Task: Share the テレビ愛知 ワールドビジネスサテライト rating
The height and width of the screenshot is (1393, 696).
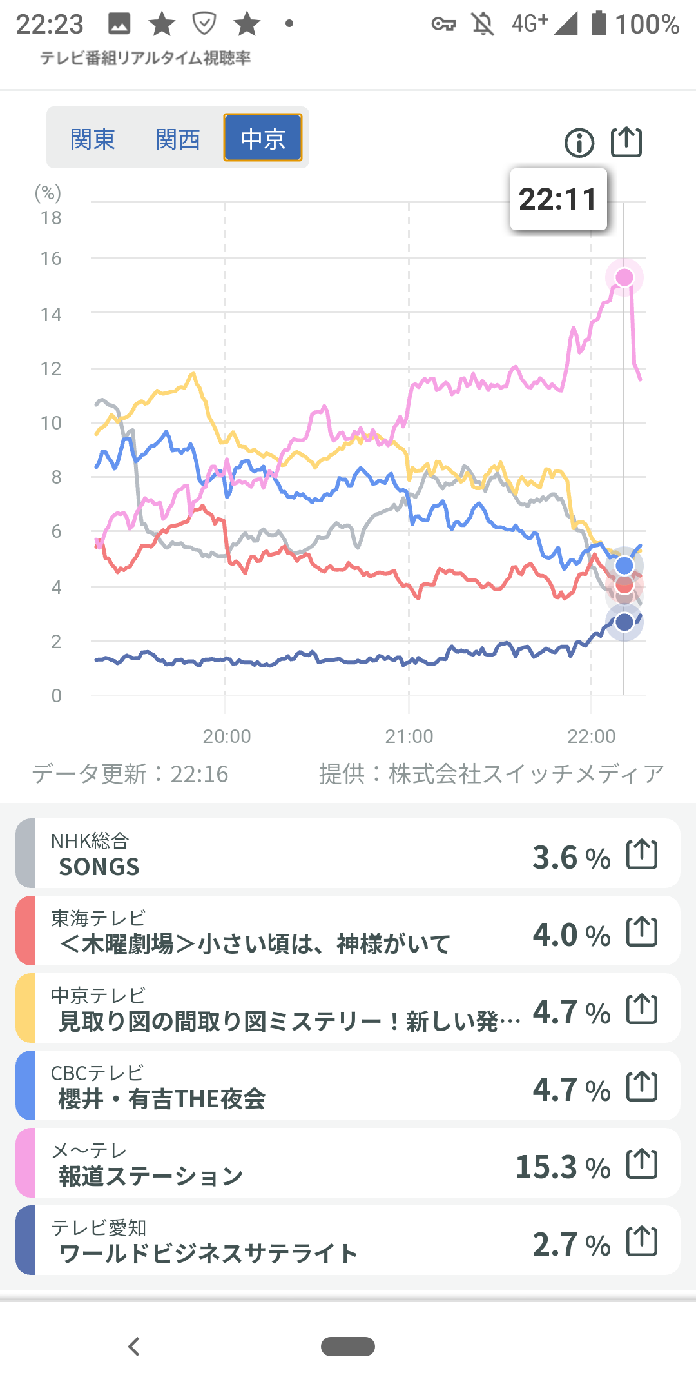Action: point(642,1241)
